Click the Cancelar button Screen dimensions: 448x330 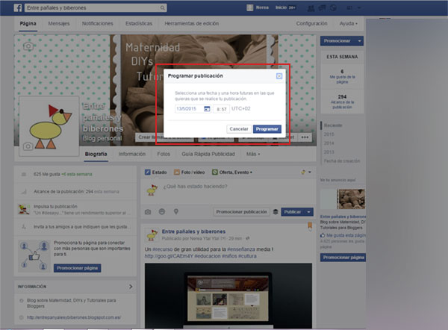[239, 129]
